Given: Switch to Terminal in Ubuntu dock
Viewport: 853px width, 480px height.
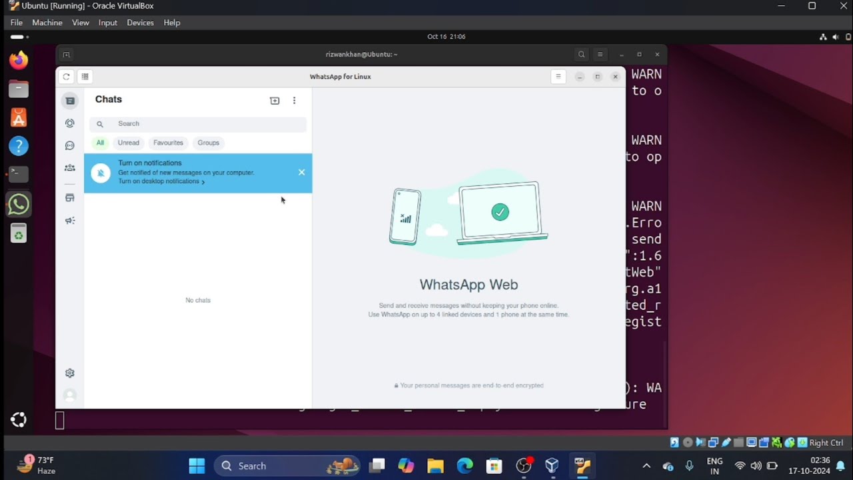Looking at the screenshot, I should [19, 175].
